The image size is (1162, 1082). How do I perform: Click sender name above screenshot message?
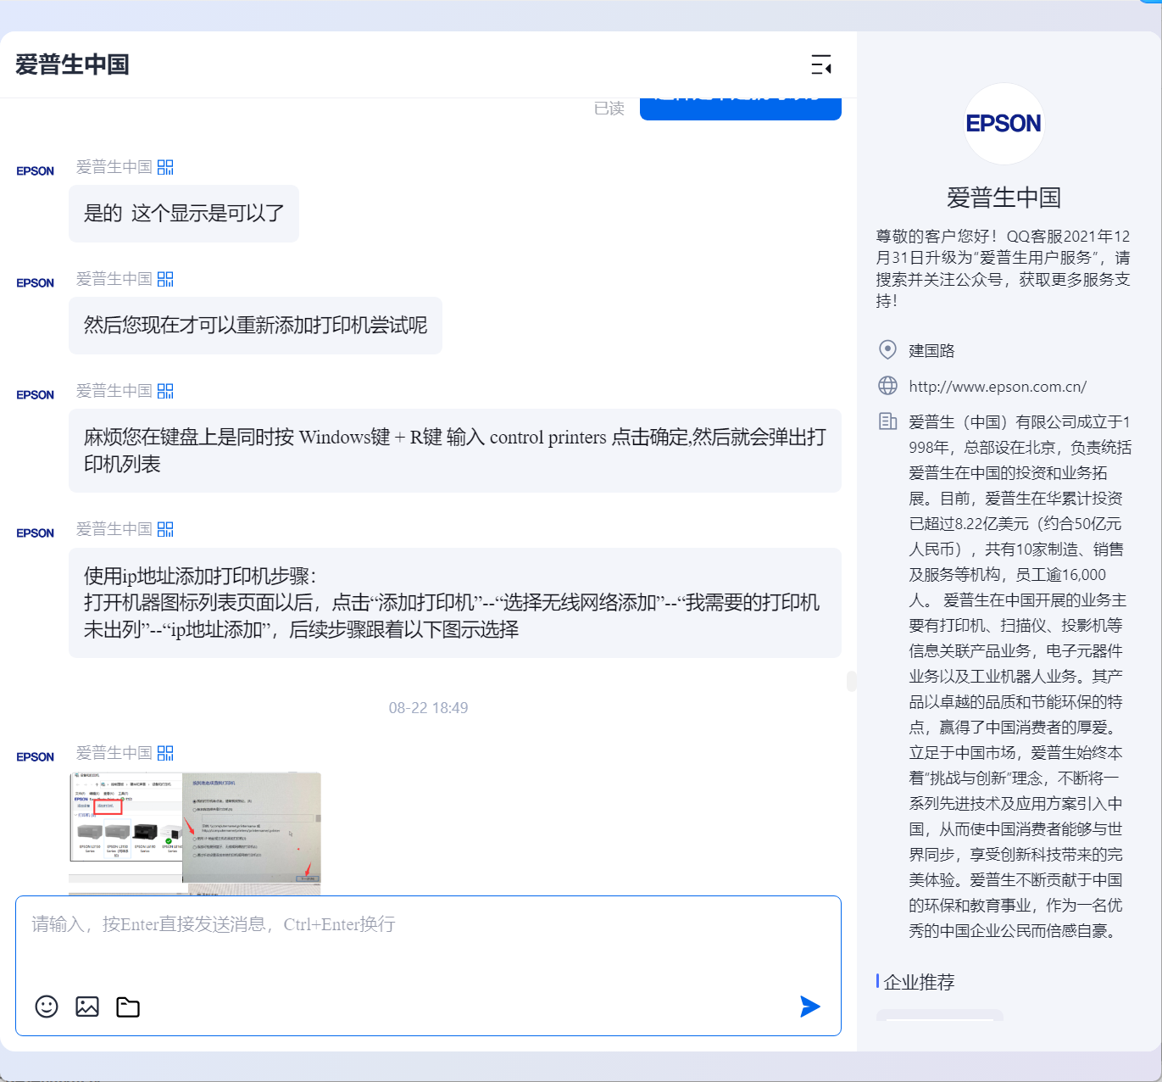click(114, 753)
